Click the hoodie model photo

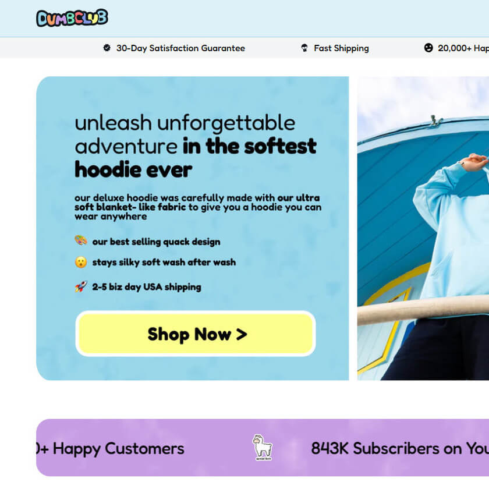point(423,228)
